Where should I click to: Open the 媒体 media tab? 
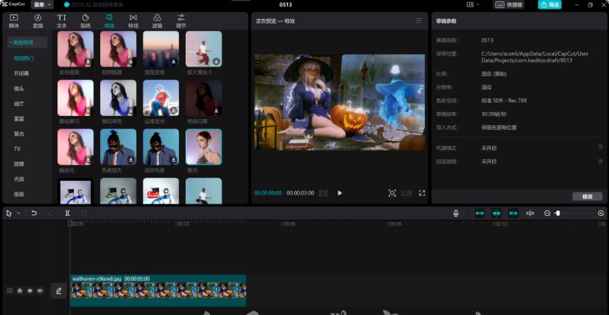[x=14, y=21]
